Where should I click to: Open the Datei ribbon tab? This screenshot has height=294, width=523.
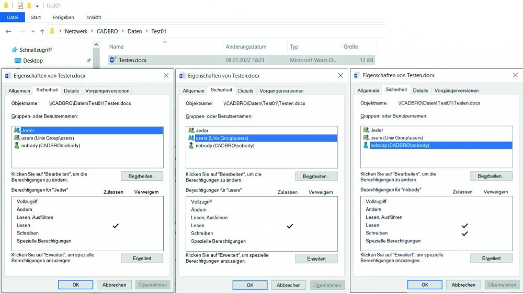click(13, 17)
